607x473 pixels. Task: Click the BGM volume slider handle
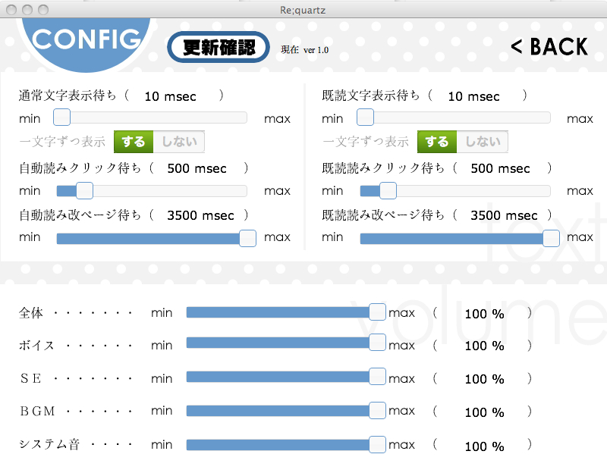coord(377,410)
